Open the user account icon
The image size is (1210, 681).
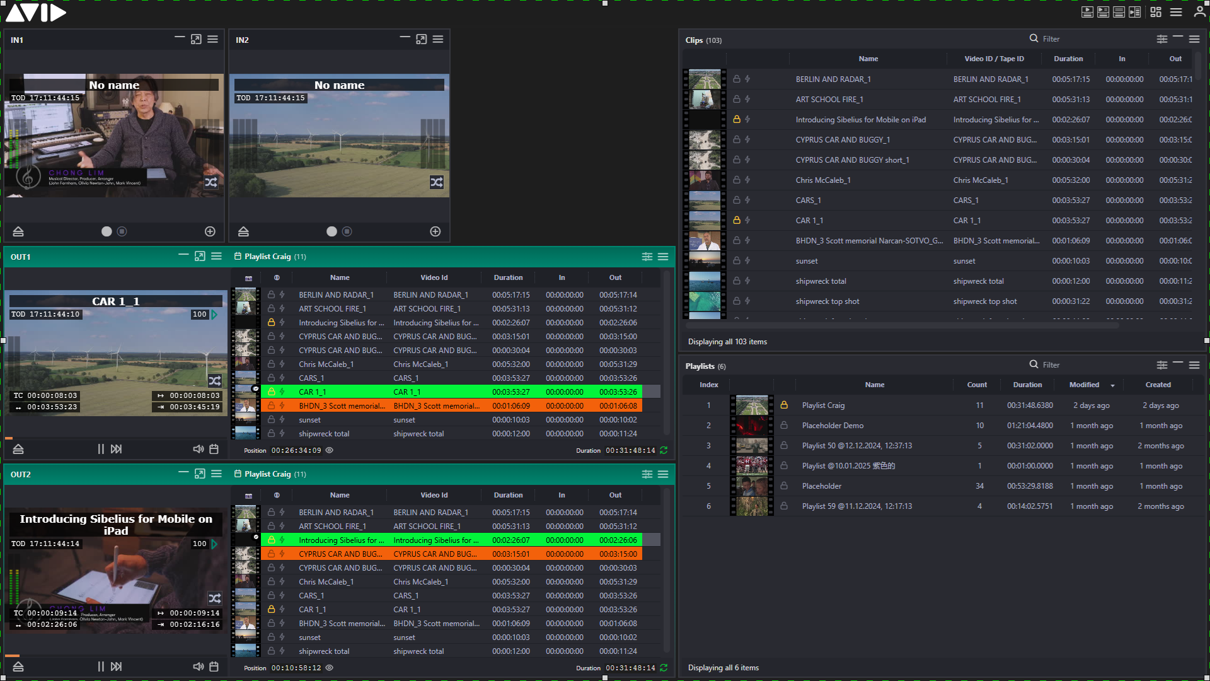1200,12
